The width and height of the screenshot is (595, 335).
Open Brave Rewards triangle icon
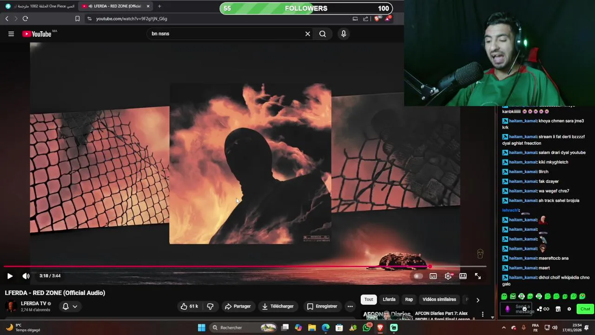pos(388,19)
